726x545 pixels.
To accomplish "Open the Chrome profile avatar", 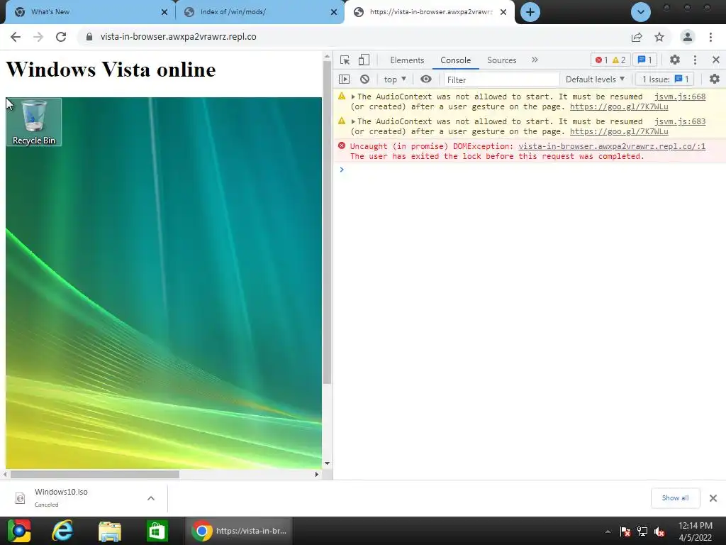I will click(x=688, y=37).
